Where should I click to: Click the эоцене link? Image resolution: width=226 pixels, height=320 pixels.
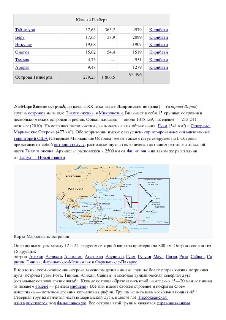42,287
